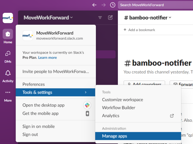Open Analytics in the Tools submenu
Screen dimensions: 193x144
[x=111, y=116]
